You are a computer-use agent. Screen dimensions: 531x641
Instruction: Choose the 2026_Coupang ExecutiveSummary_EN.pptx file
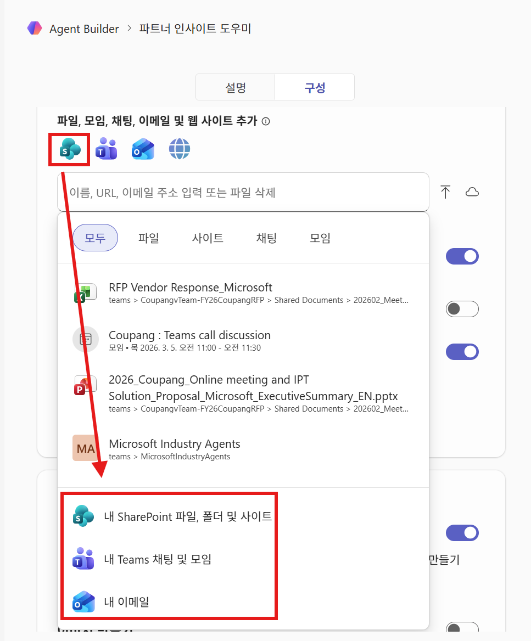tap(243, 393)
